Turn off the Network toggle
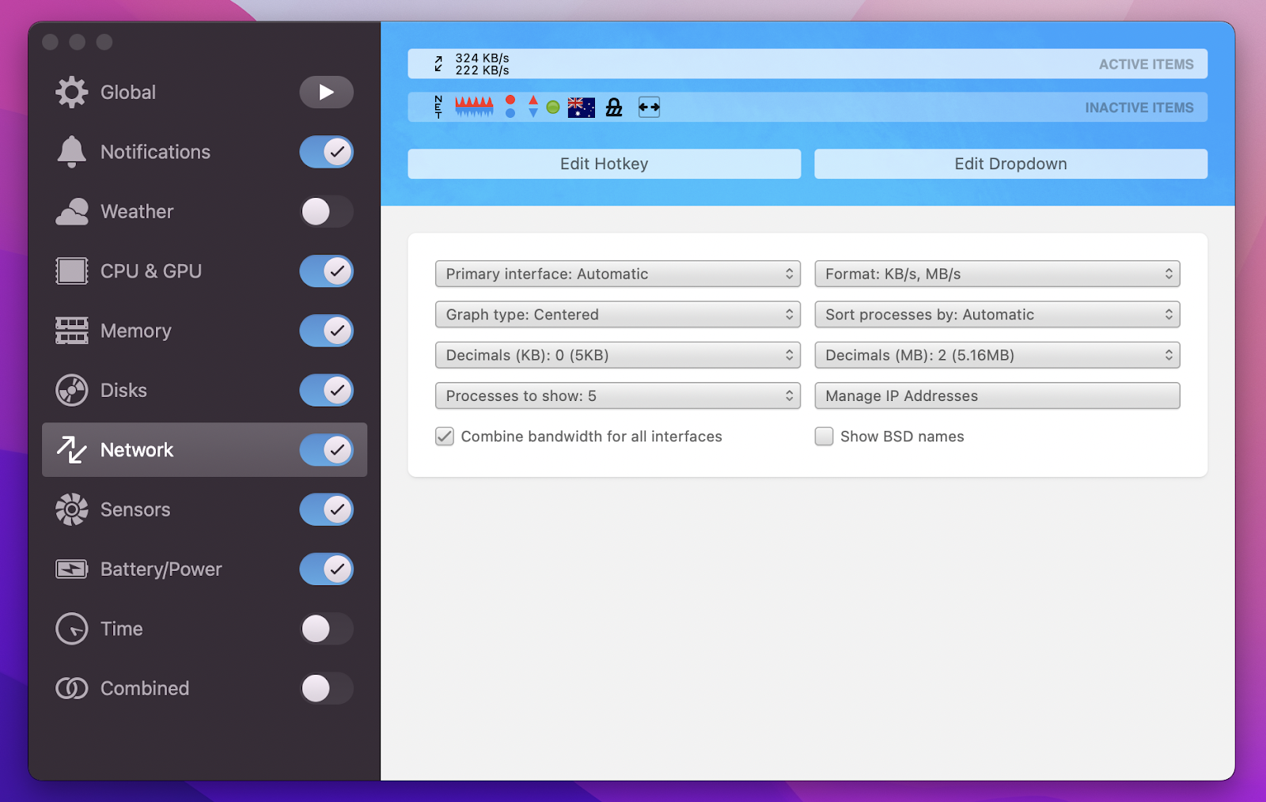This screenshot has width=1266, height=802. tap(326, 450)
